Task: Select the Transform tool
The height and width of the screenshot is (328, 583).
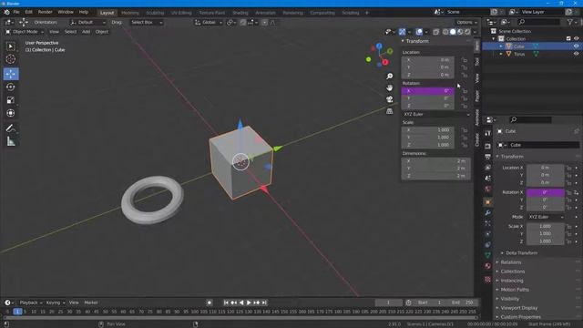Action: click(x=11, y=113)
